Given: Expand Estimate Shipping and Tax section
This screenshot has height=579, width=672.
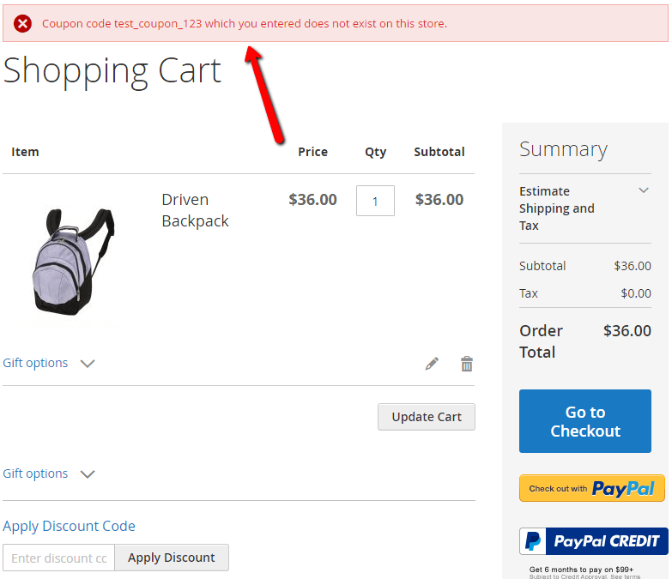Looking at the screenshot, I should [x=644, y=190].
